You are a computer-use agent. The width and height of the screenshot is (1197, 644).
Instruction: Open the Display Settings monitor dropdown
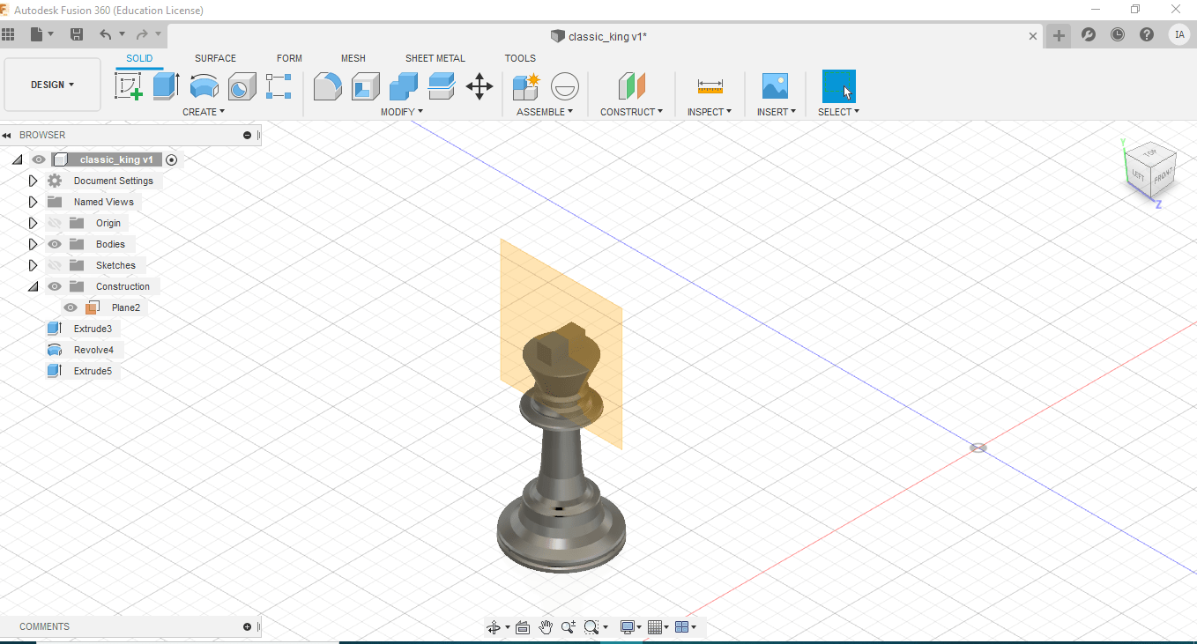pos(630,627)
